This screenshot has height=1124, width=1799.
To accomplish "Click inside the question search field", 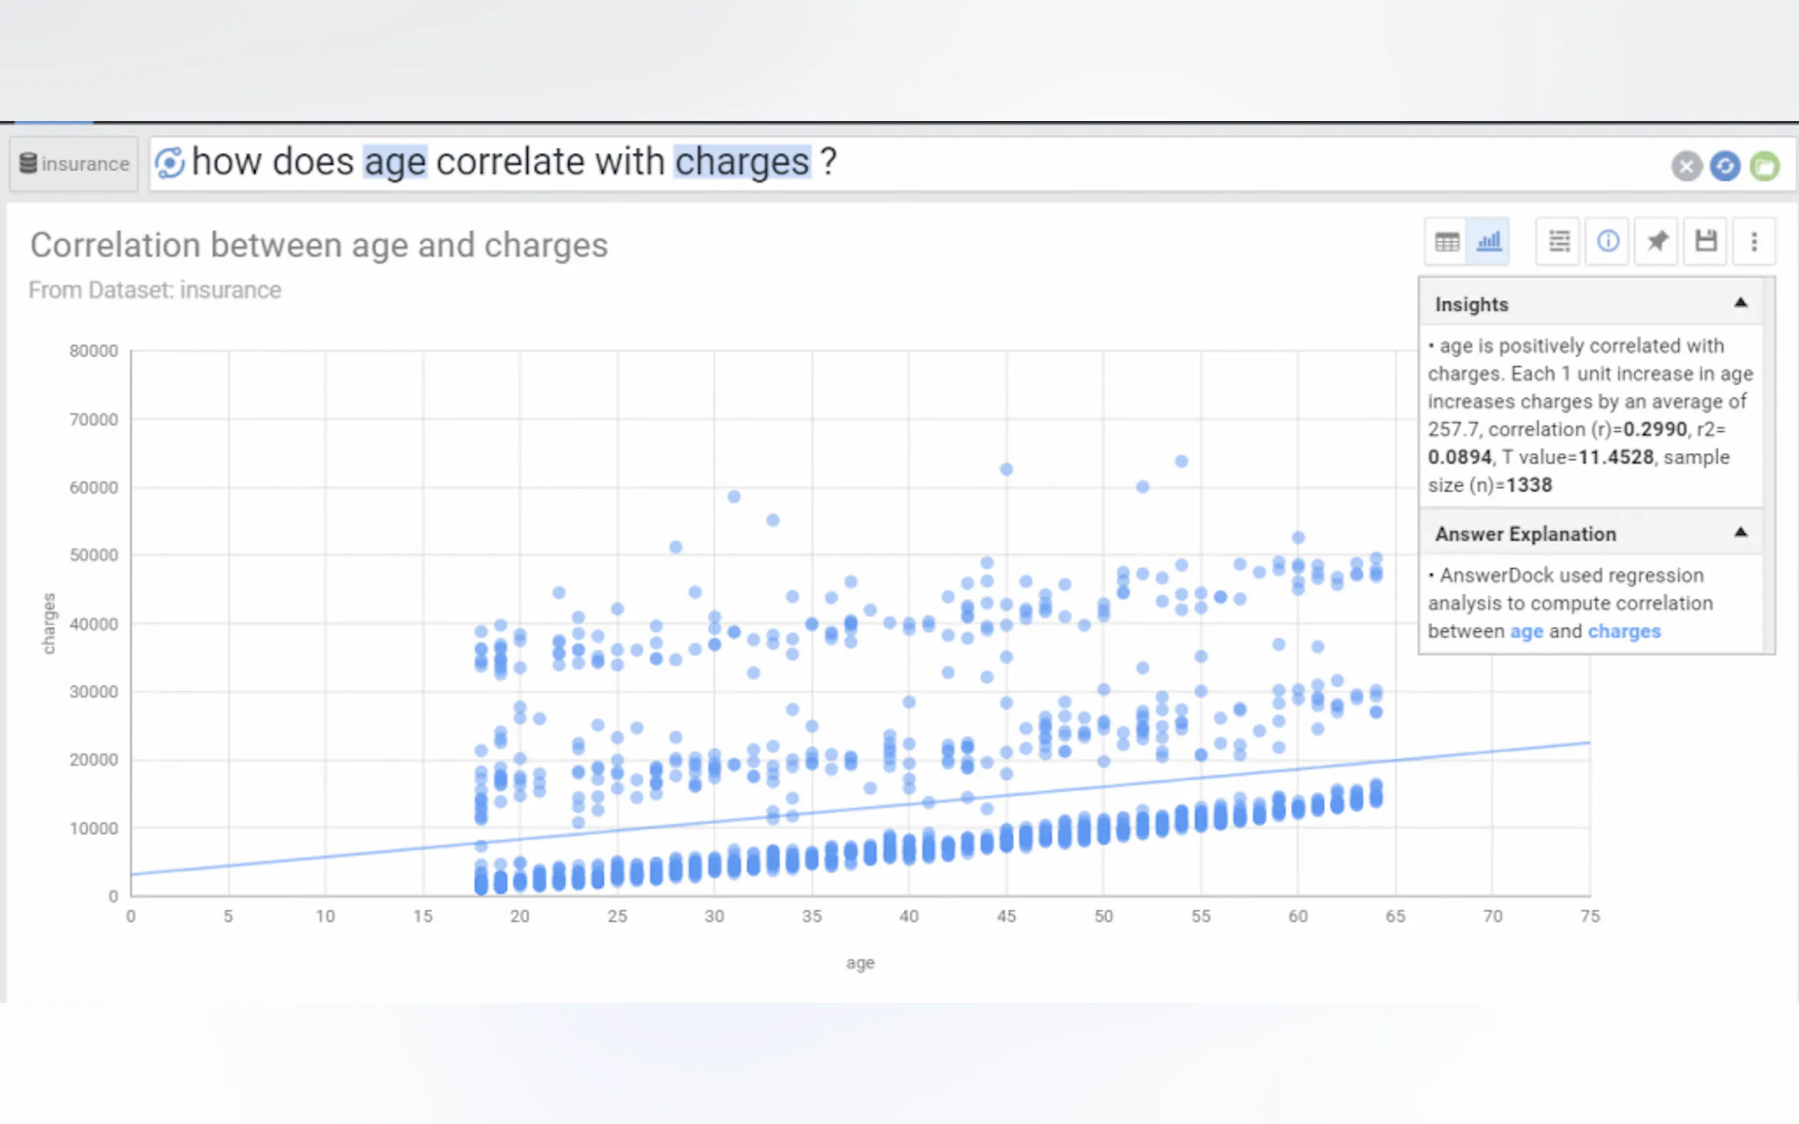I will 1190,164.
